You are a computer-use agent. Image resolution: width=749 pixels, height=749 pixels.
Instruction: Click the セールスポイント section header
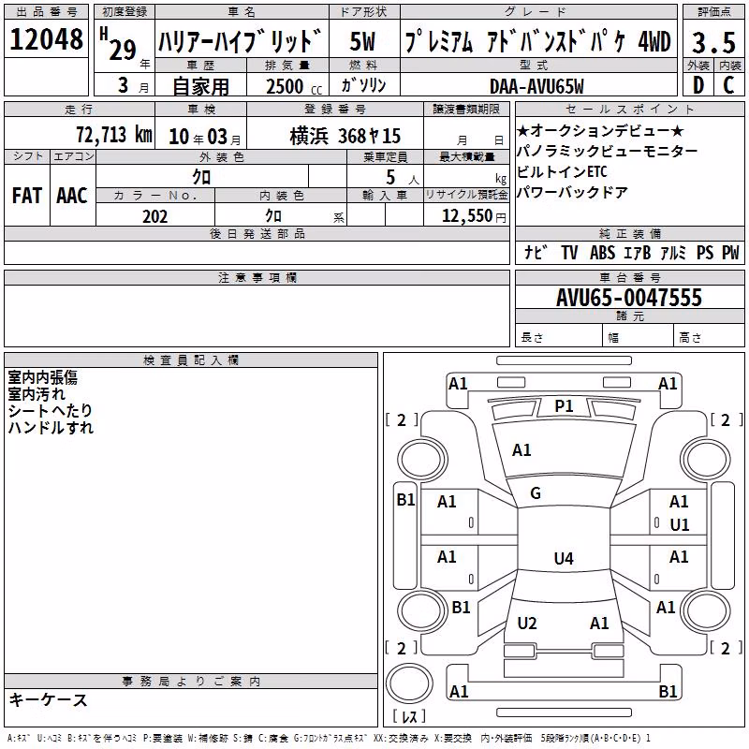[x=629, y=110]
